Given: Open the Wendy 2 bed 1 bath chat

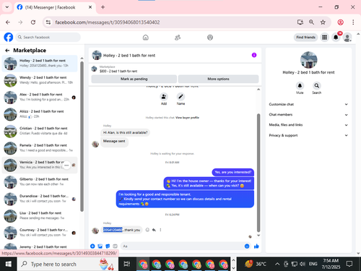Looking at the screenshot, I should click(40, 80).
